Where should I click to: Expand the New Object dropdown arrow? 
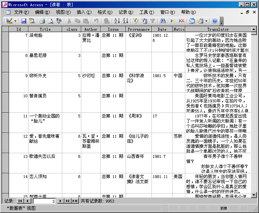(x=206, y=21)
